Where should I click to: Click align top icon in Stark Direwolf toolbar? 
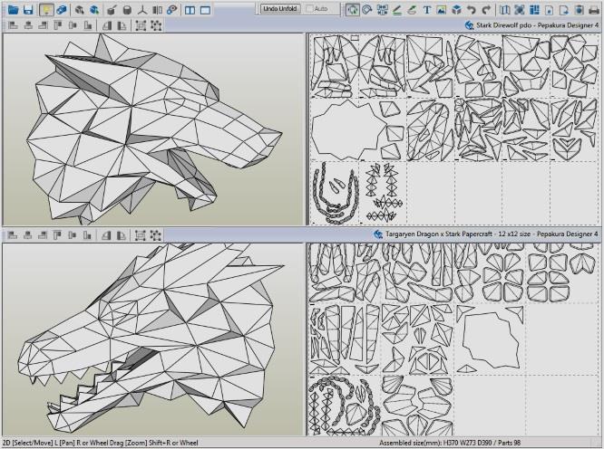(x=58, y=25)
